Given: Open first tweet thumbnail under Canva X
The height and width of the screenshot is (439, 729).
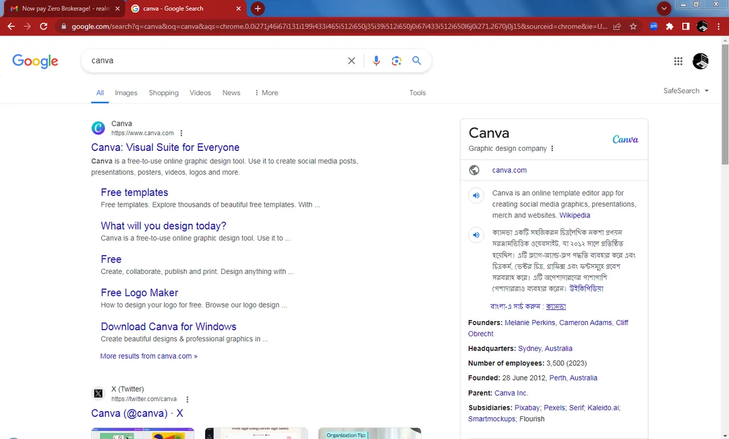Looking at the screenshot, I should [142, 433].
